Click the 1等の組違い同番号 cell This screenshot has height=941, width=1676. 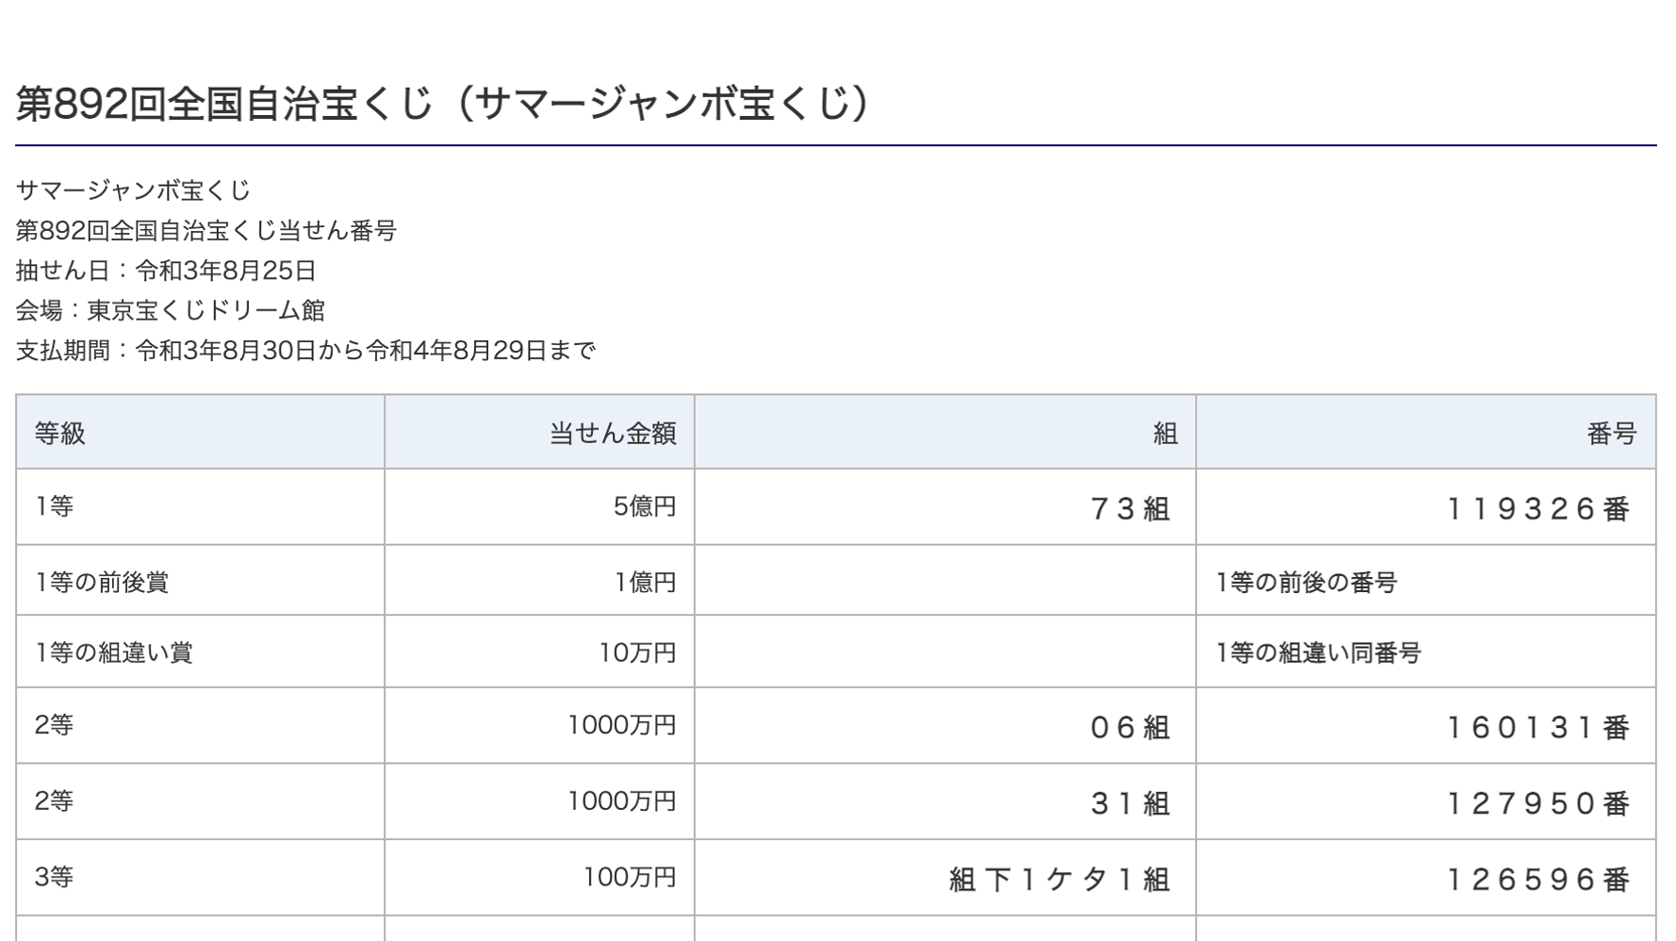[x=1318, y=652]
